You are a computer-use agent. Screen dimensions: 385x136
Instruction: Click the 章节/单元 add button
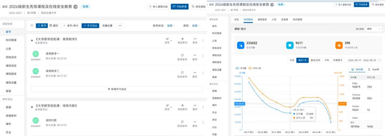[70, 26]
